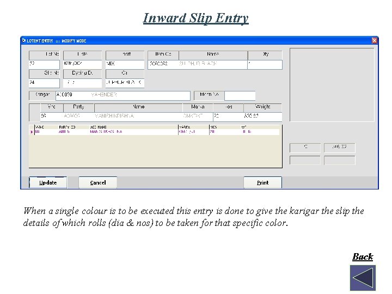Click the Vno entry field
Screen dimensions: 392x294
pyautogui.click(x=52, y=117)
